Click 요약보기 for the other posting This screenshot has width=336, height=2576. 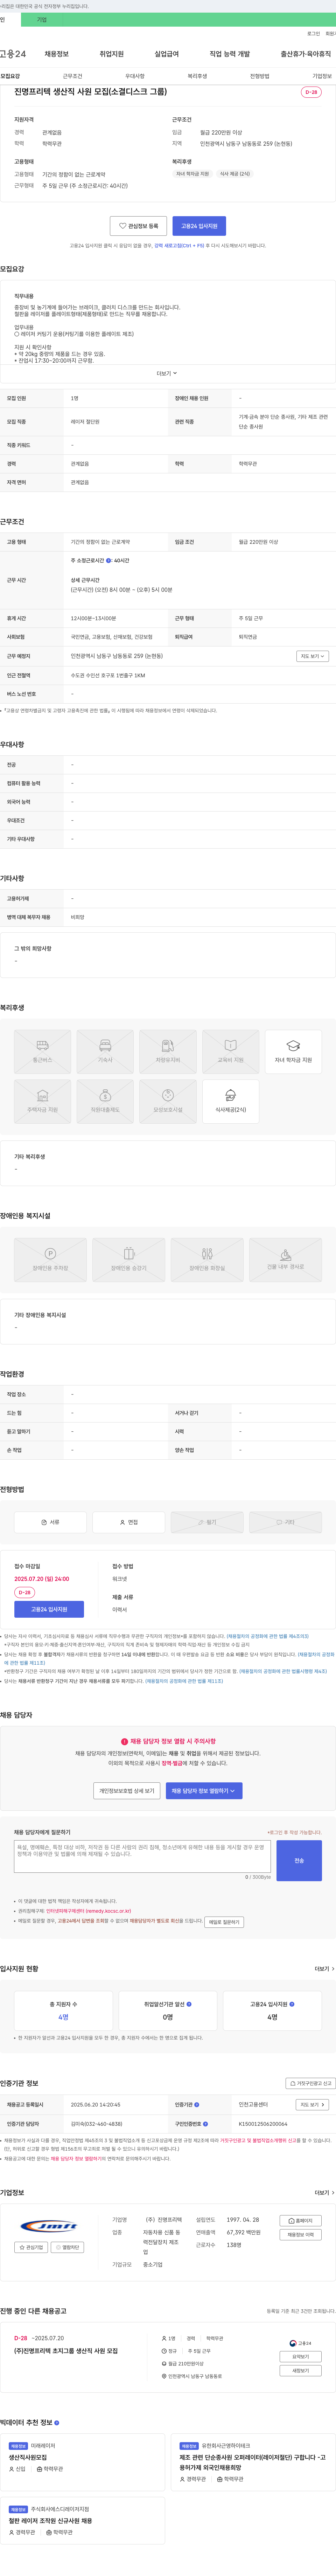tap(301, 2357)
